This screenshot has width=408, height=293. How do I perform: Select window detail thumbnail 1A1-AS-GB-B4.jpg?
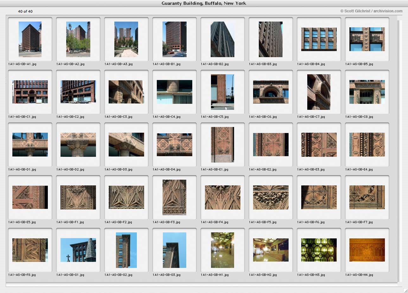[319, 39]
